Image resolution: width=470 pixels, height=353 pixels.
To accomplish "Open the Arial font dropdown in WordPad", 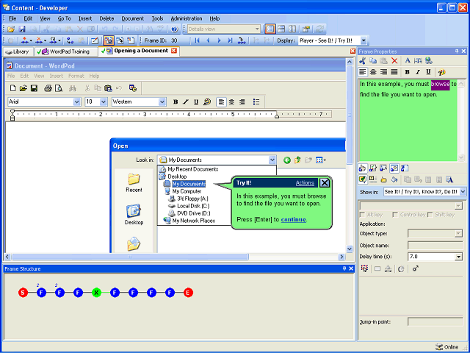I will coord(76,101).
